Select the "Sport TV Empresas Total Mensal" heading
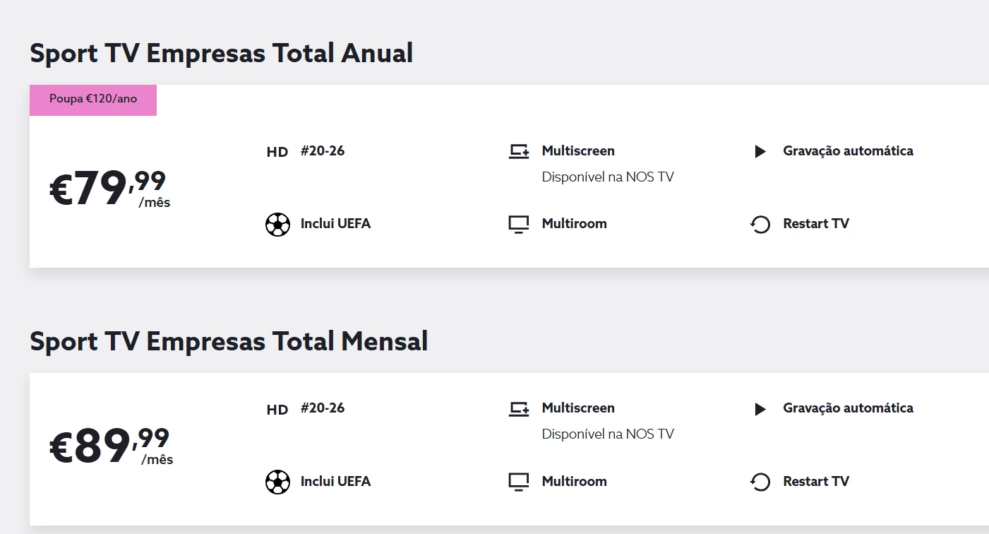This screenshot has width=989, height=534. [229, 342]
